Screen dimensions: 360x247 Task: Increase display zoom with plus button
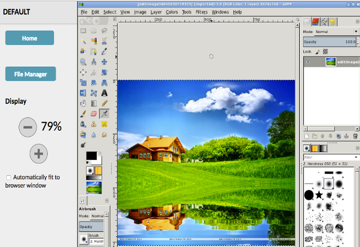click(39, 153)
